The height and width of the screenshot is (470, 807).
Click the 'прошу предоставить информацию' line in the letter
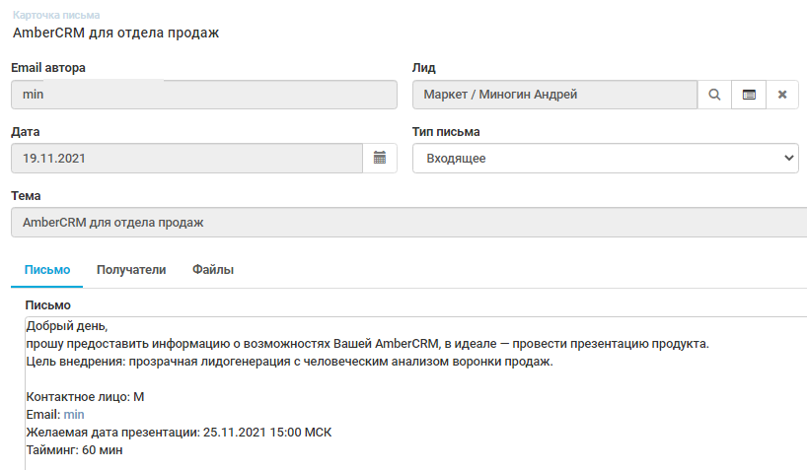click(x=367, y=344)
